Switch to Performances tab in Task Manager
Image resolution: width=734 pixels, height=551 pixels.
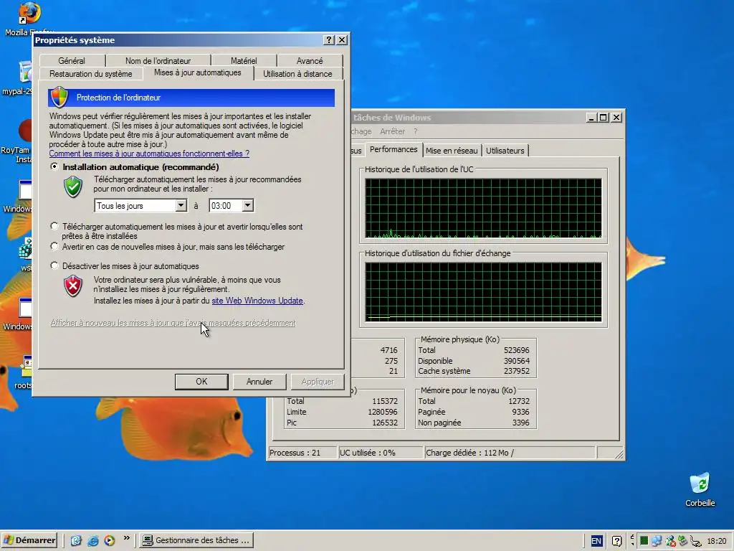click(394, 149)
